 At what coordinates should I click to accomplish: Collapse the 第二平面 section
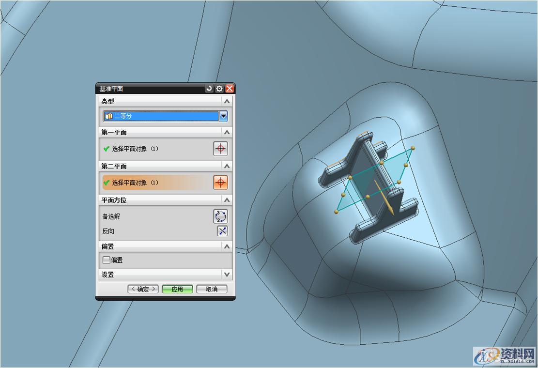pyautogui.click(x=227, y=166)
